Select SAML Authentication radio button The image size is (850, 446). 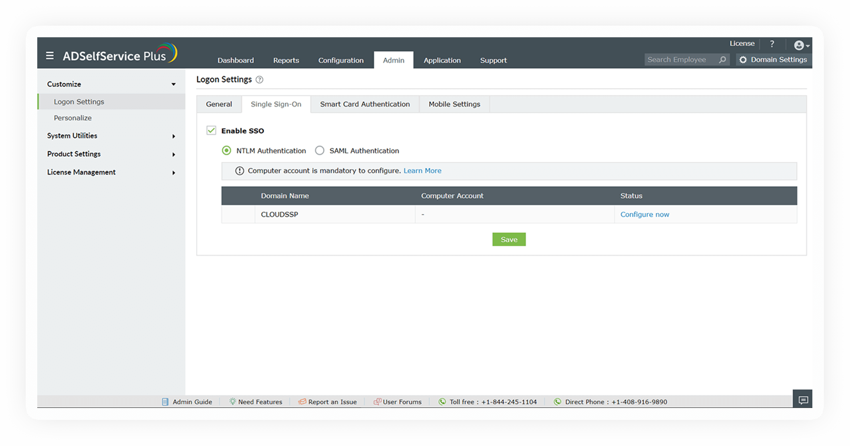(x=320, y=151)
